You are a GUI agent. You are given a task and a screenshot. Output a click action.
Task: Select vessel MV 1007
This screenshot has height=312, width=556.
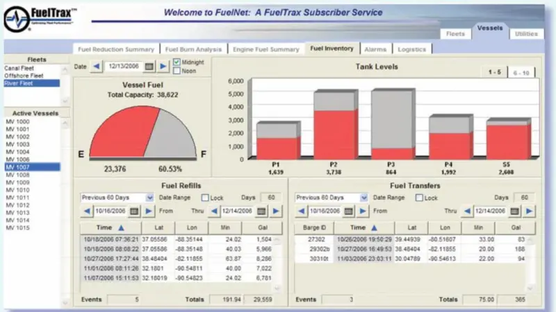tap(32, 167)
